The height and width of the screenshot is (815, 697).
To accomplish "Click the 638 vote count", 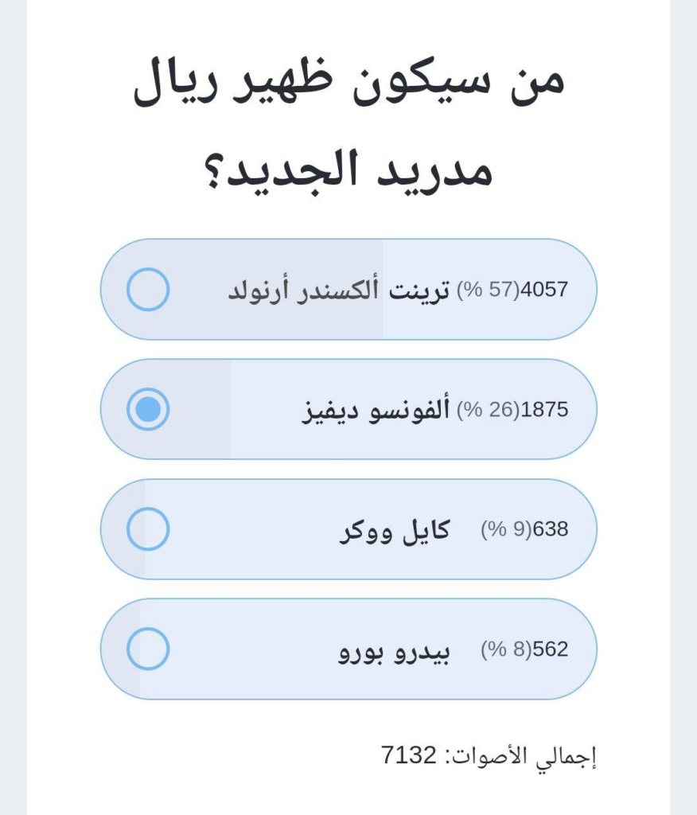I will (550, 530).
